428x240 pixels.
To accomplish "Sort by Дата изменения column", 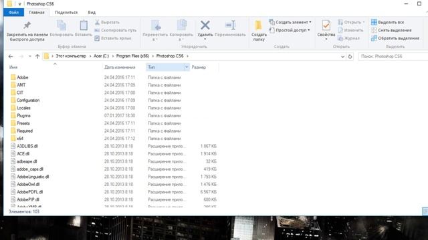I will 120,67.
